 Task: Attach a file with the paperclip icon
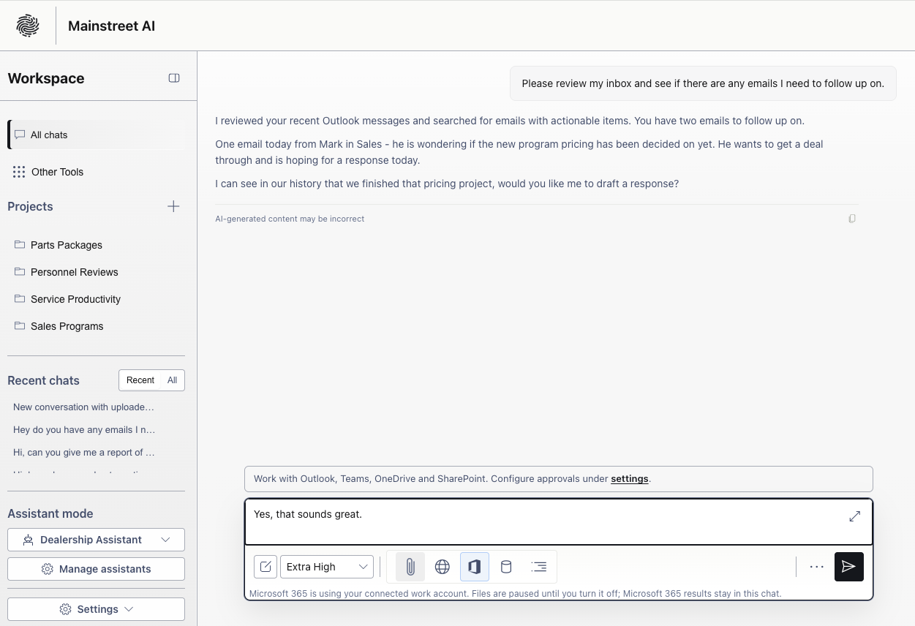click(410, 567)
